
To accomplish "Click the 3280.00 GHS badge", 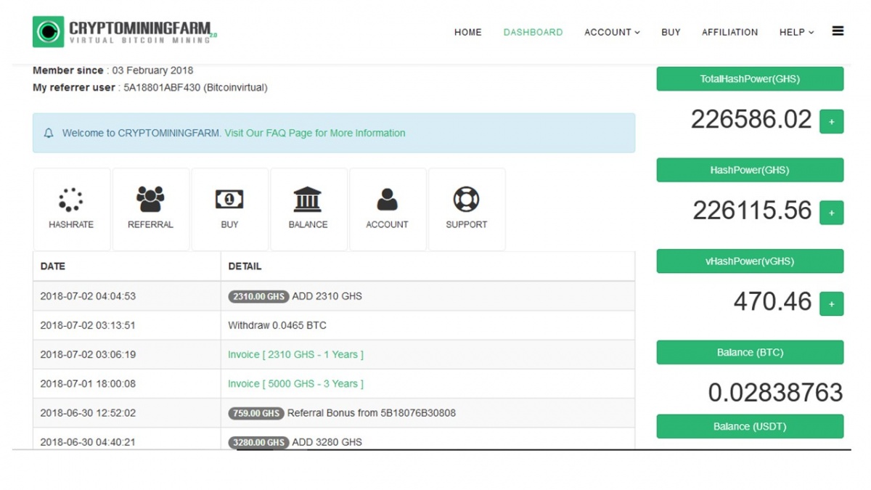I will point(258,442).
